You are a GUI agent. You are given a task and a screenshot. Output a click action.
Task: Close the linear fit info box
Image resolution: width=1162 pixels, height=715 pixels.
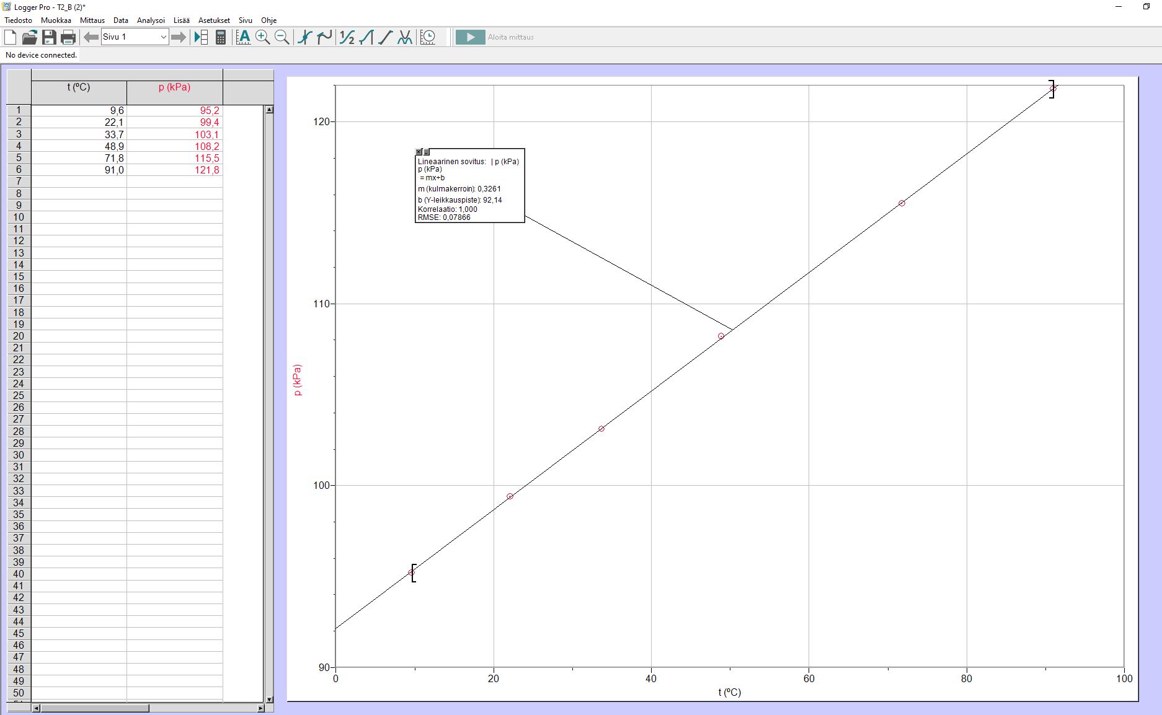point(419,152)
